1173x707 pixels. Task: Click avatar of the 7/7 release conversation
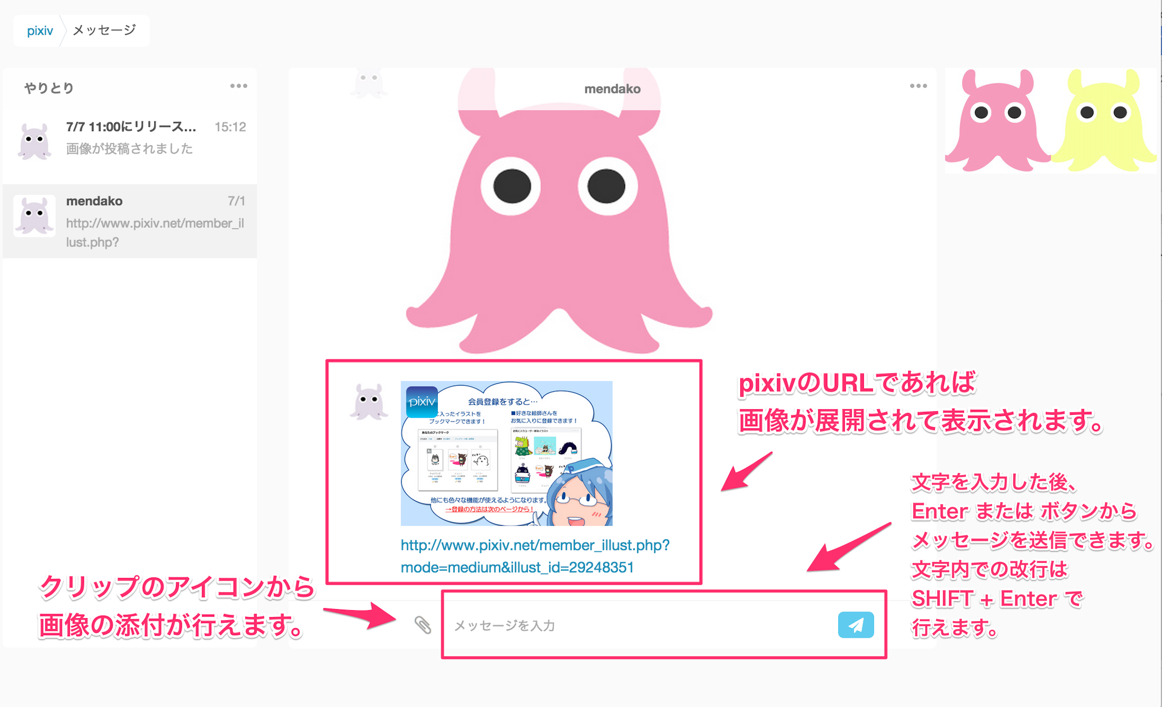[34, 142]
